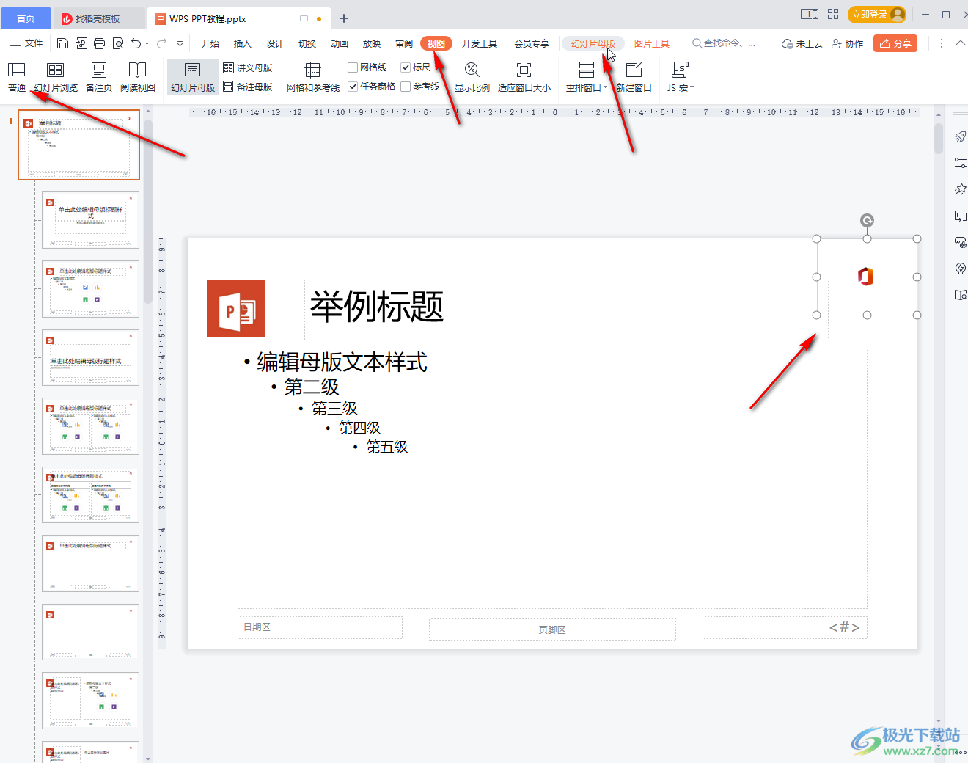Open the Transitions (切换) ribbon tab
Screen dimensions: 968x763
[307, 43]
